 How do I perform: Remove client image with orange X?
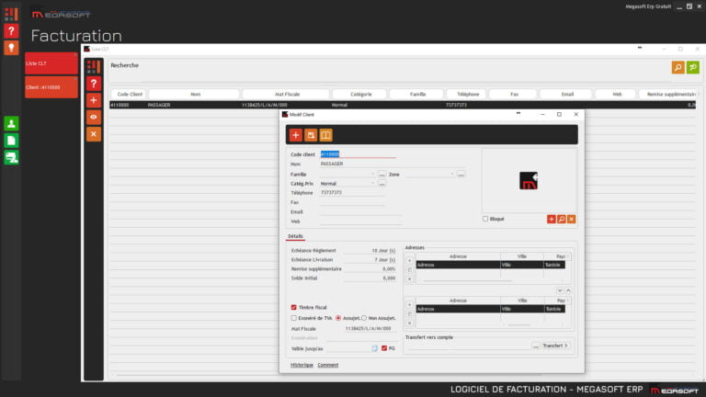click(x=572, y=219)
